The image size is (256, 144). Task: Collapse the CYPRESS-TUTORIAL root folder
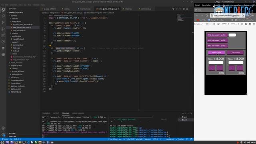point(16,12)
